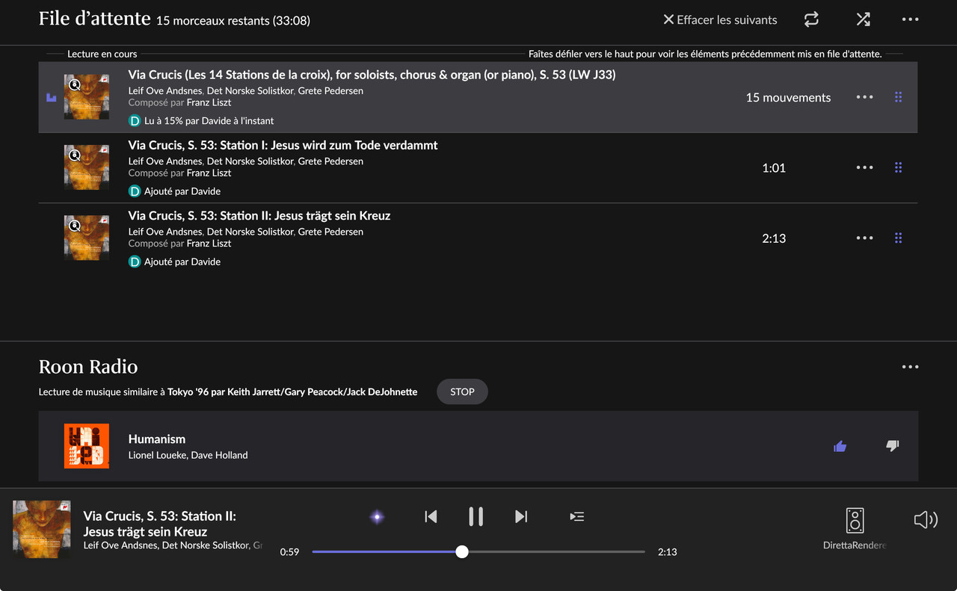Pause playback

click(x=476, y=516)
